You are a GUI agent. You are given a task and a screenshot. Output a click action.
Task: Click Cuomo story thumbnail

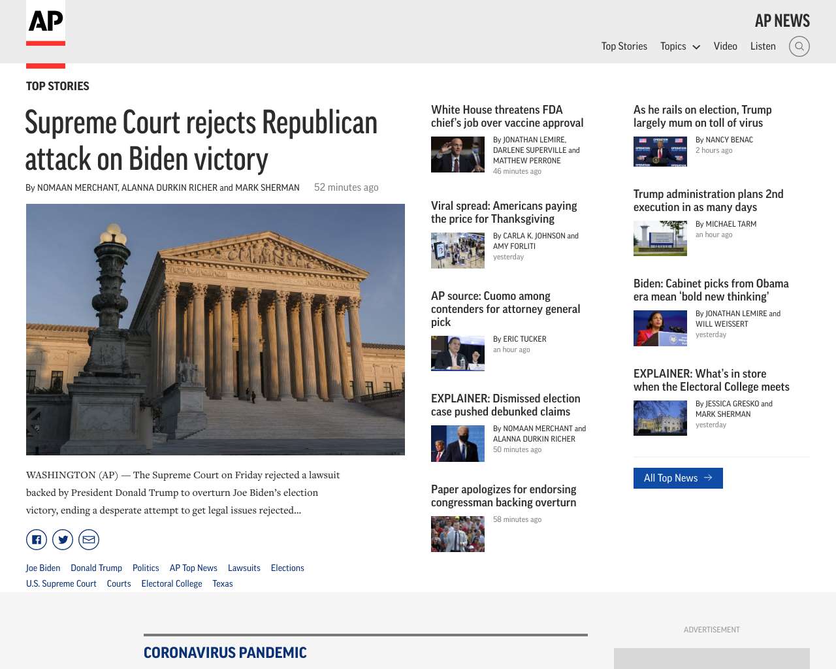(458, 353)
